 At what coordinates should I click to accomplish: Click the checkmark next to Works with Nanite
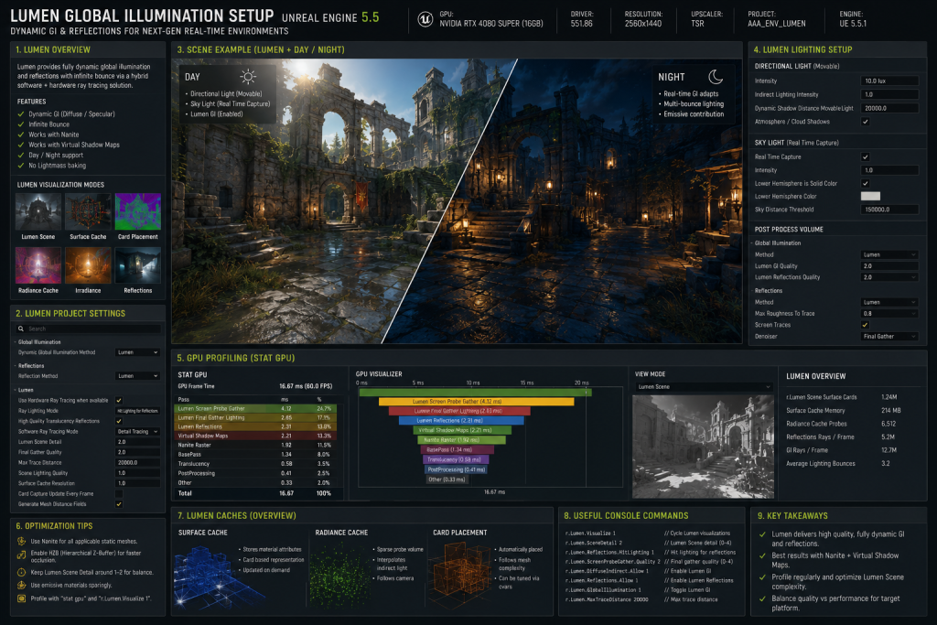pos(21,135)
